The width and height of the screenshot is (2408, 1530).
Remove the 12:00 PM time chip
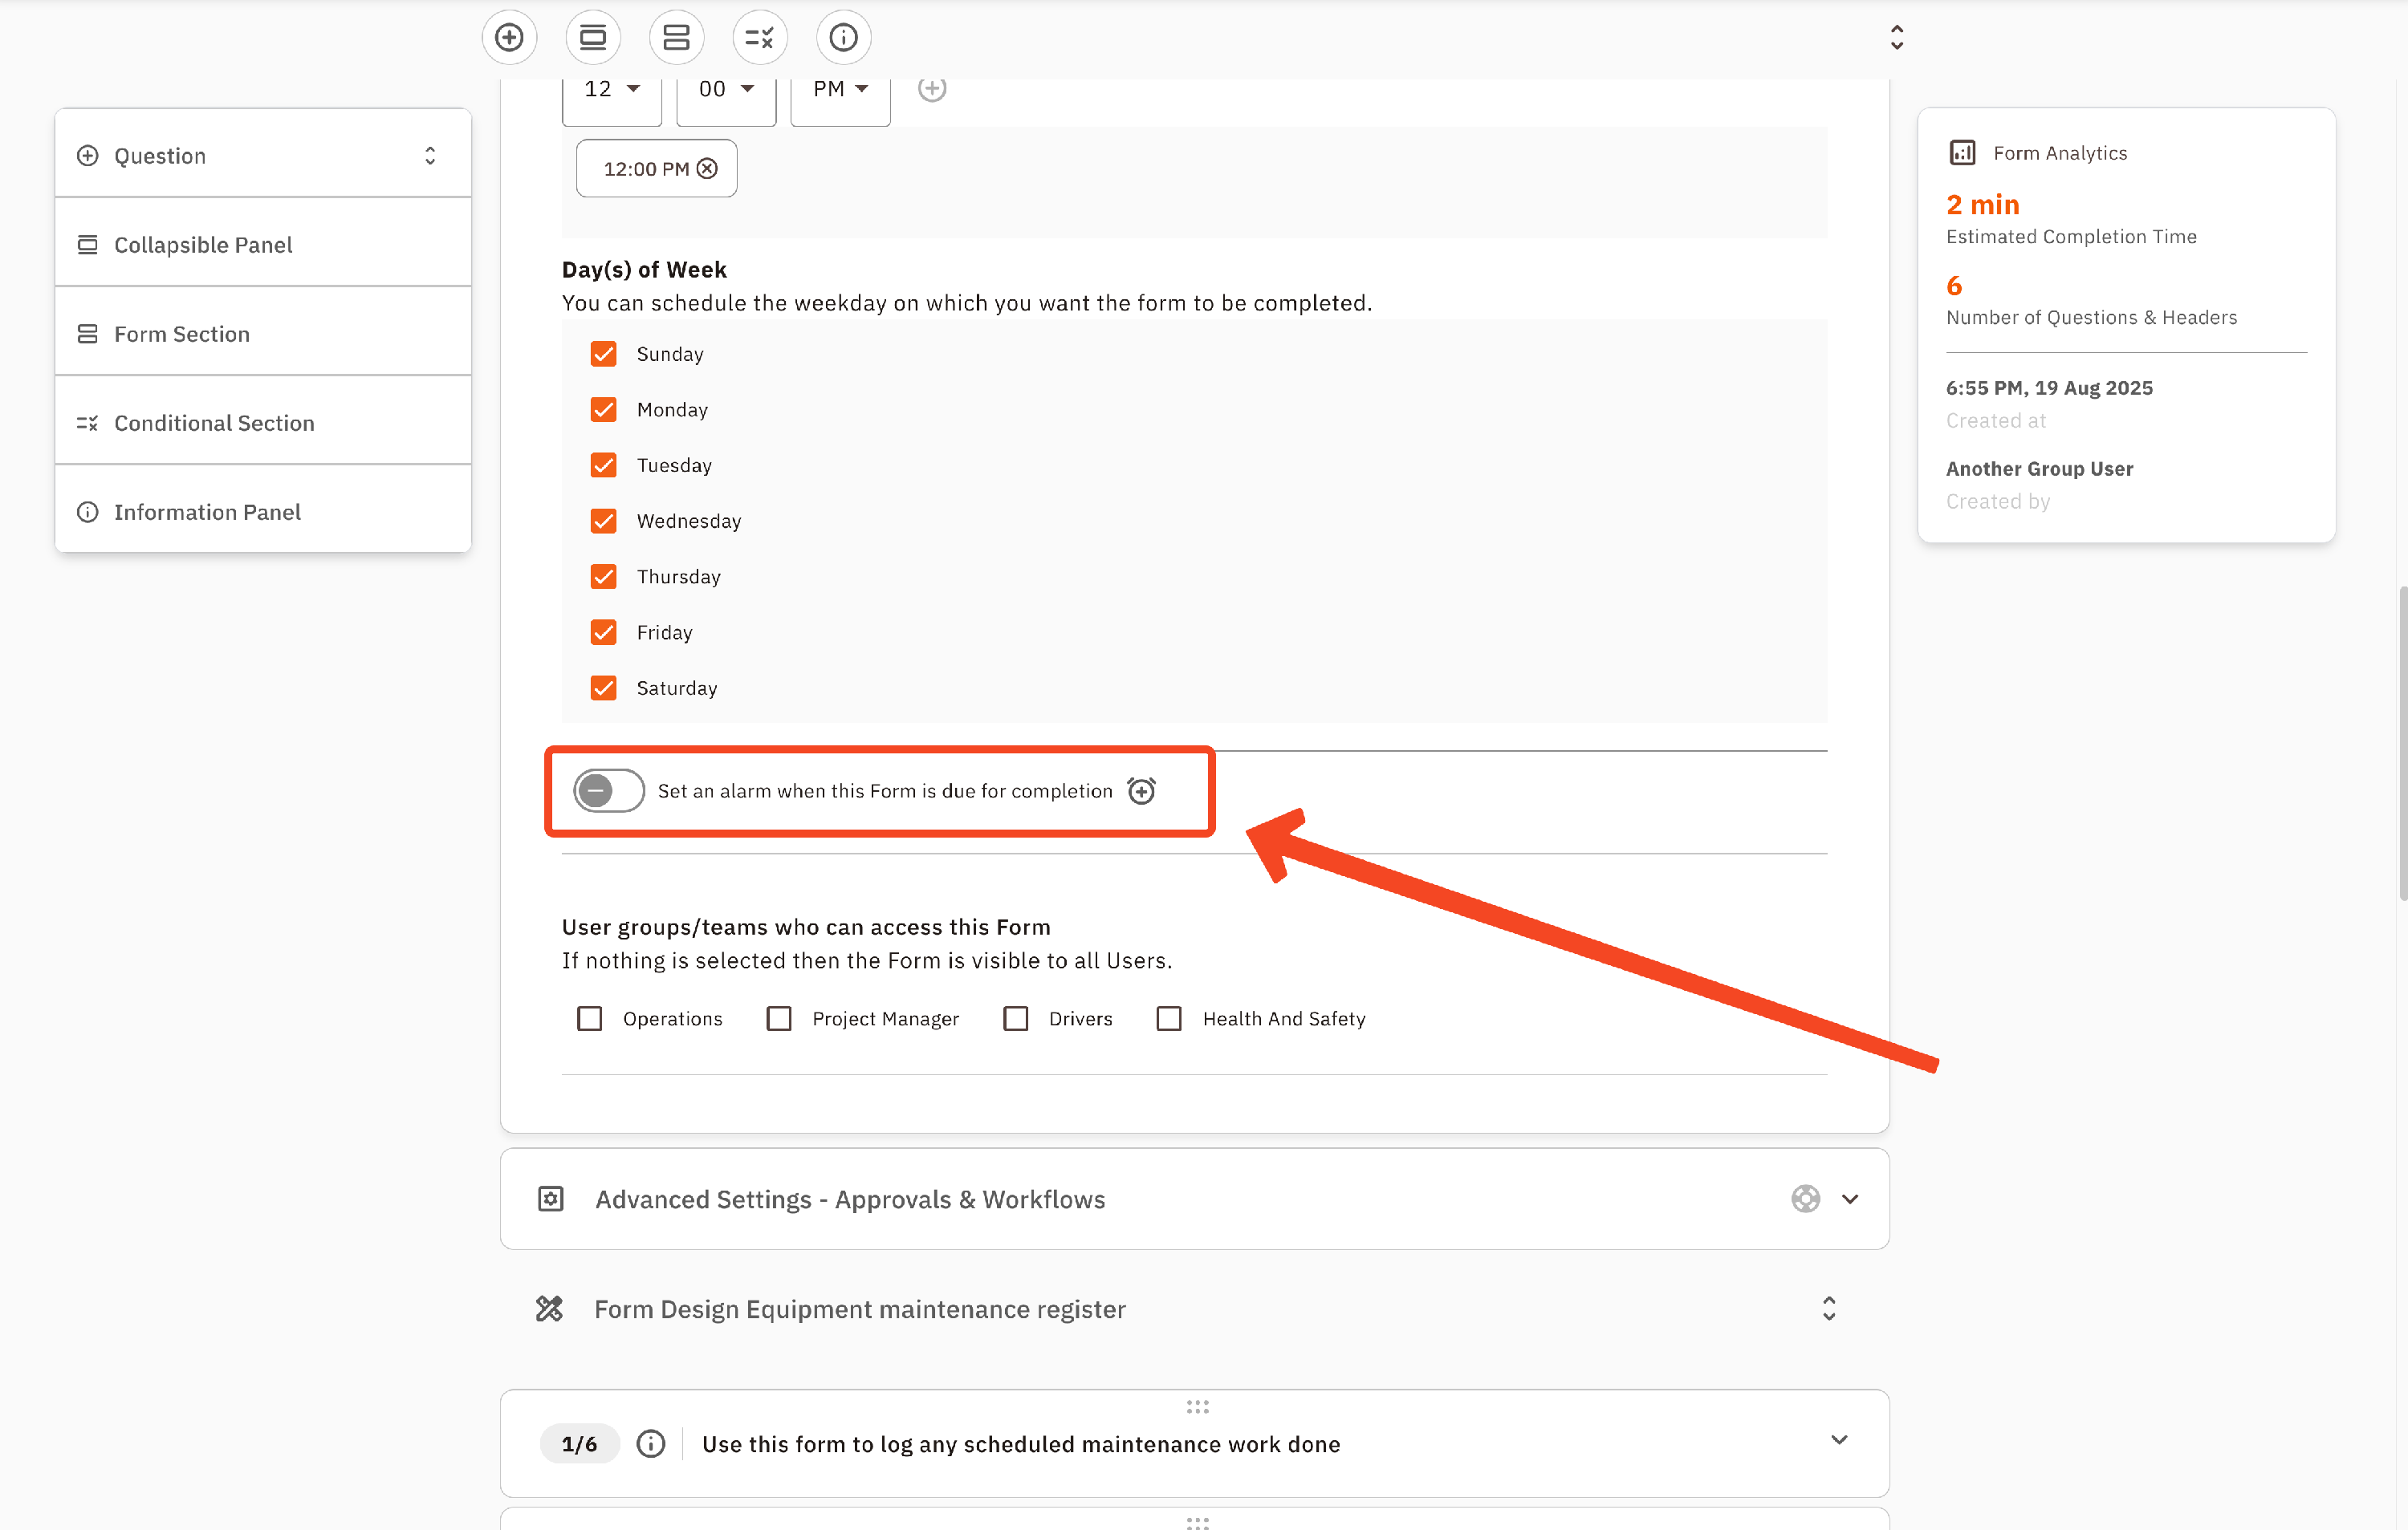pyautogui.click(x=708, y=169)
